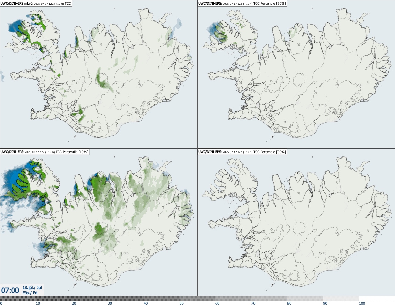Click the 70 value on the color scale
Image resolution: width=395 pixels, height=306 pixels.
coord(253,303)
